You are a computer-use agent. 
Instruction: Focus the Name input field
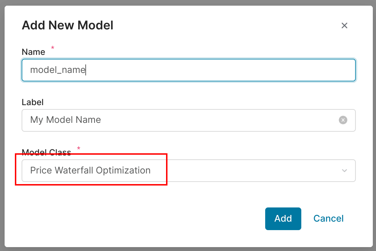point(188,70)
